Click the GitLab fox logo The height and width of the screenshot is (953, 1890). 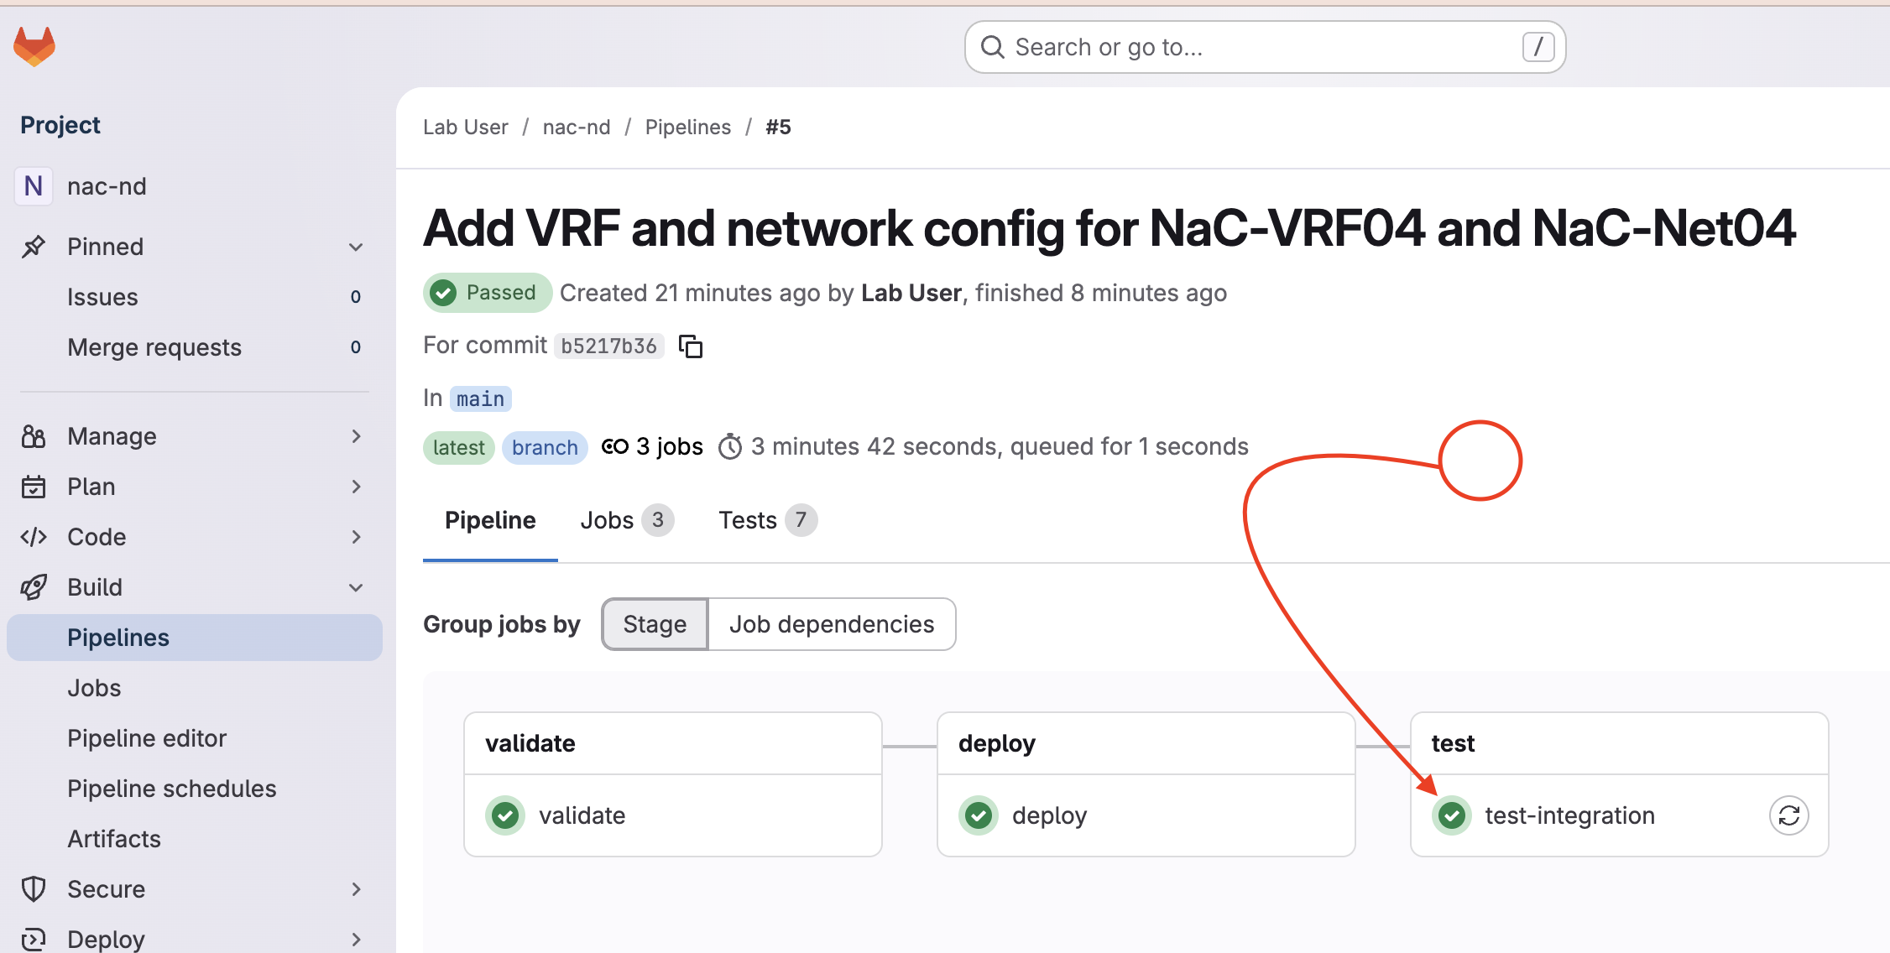(34, 46)
